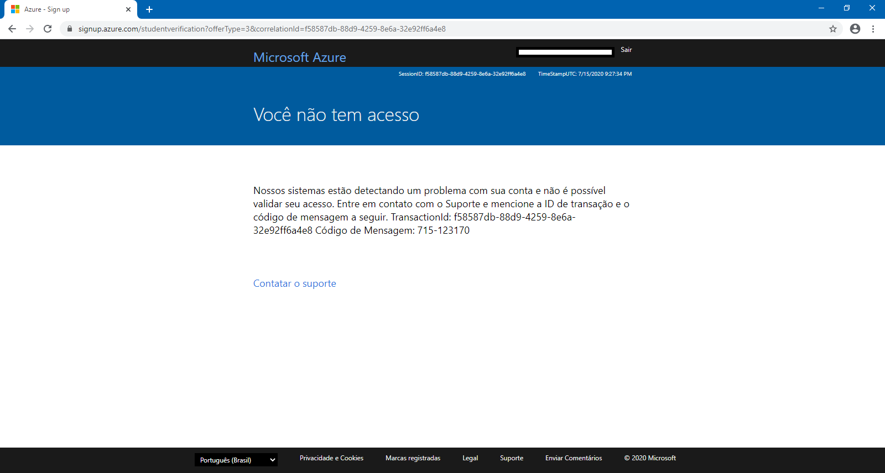The height and width of the screenshot is (473, 885).
Task: Minimize the Chrome window
Action: click(x=821, y=8)
